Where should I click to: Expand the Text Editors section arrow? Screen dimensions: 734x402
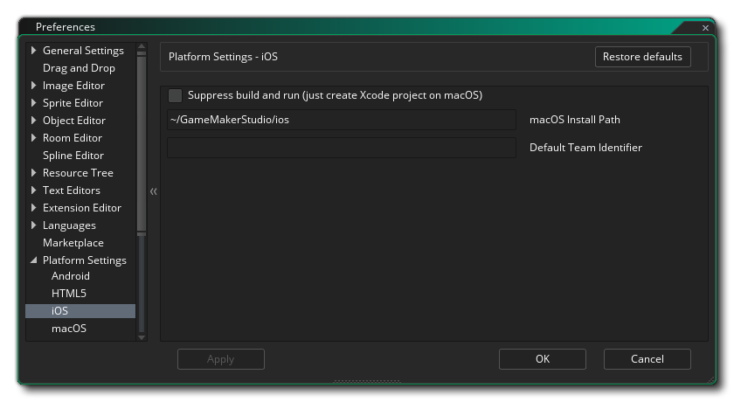(34, 191)
